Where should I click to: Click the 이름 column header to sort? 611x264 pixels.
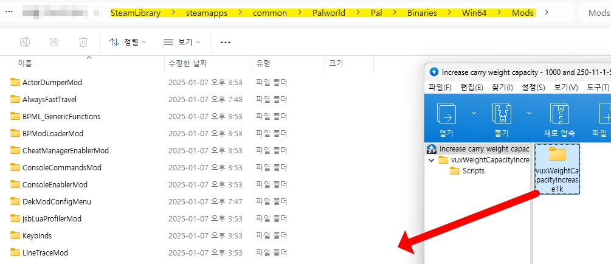click(26, 63)
